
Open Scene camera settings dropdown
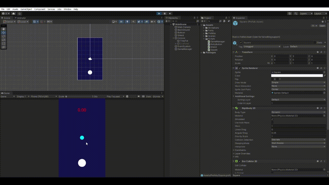click(x=153, y=22)
